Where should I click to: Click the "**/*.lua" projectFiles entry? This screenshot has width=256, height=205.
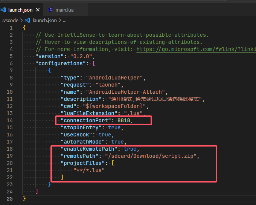[89, 170]
